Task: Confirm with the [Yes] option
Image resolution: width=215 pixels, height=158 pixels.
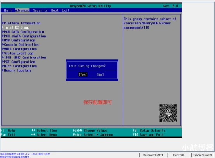Action: pyautogui.click(x=83, y=75)
